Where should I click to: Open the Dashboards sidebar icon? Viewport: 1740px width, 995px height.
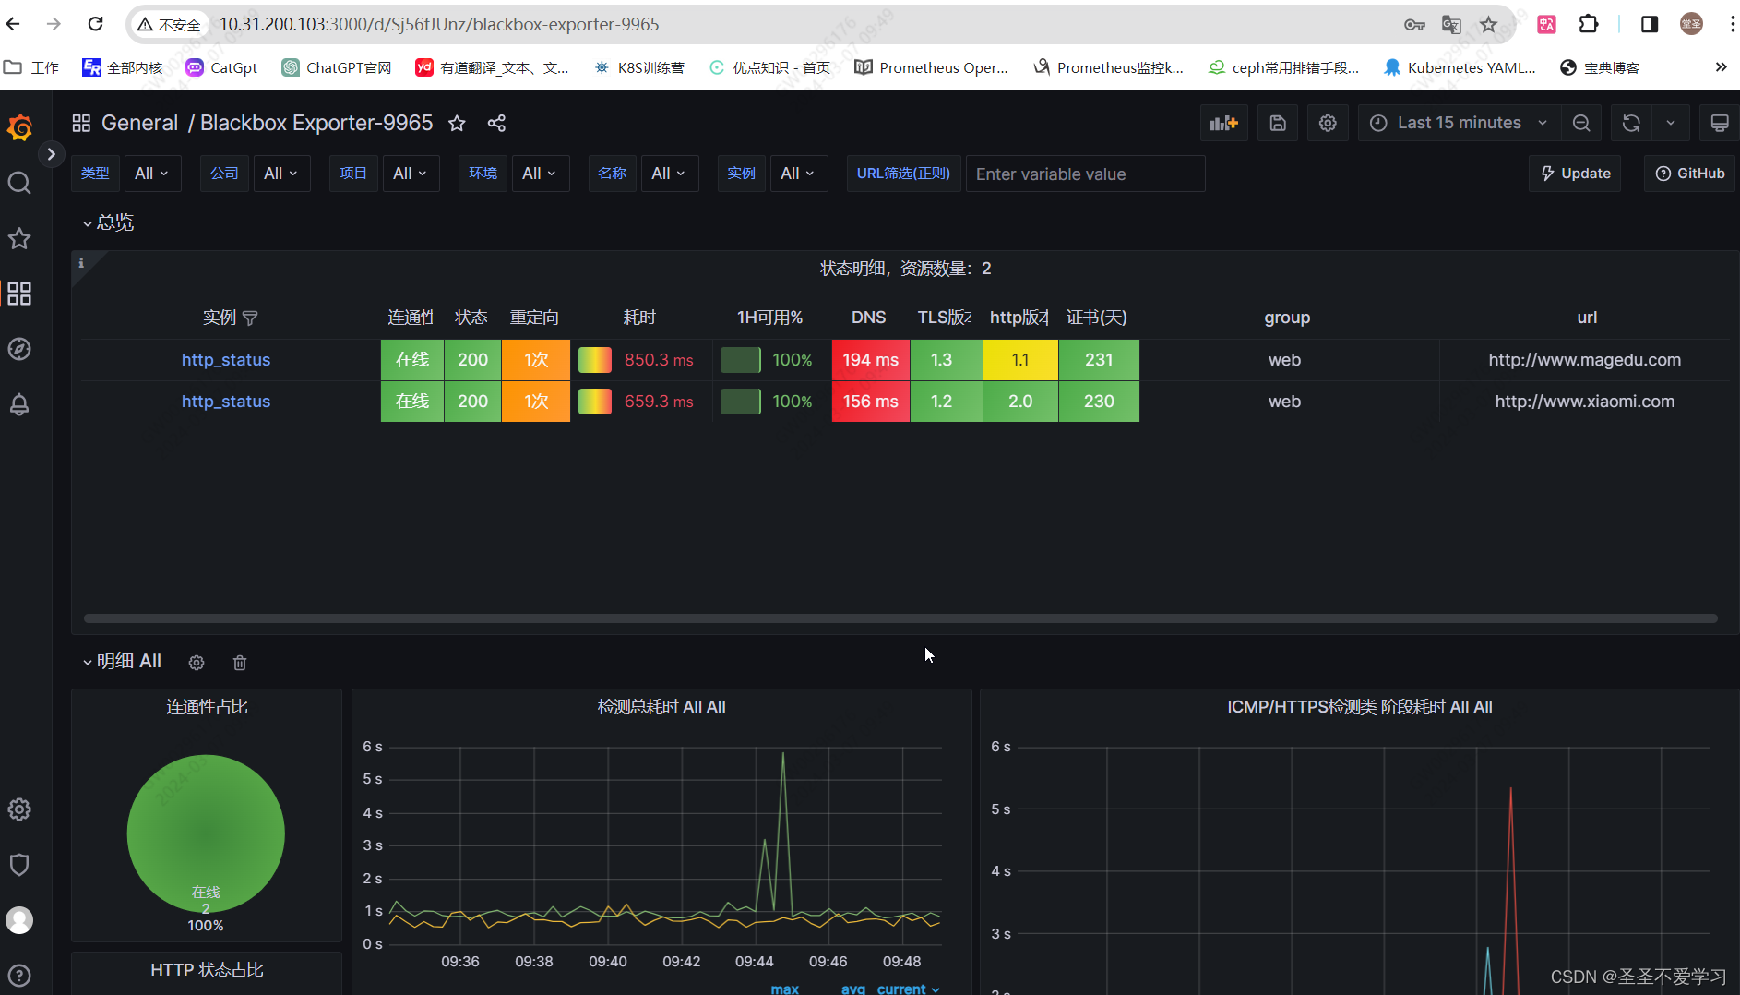click(19, 294)
